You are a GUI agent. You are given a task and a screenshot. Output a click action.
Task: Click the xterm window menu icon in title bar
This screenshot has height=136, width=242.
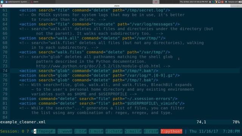coord(1,6)
